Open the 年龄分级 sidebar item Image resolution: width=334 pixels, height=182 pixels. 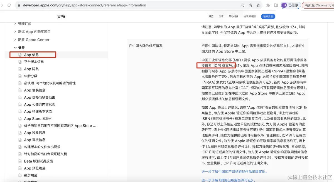[x=31, y=76]
